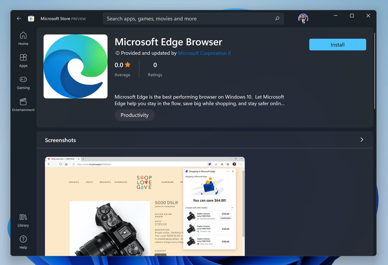The image size is (388, 265).
Task: Click the Microsoft Store logo icon
Action: point(31,18)
